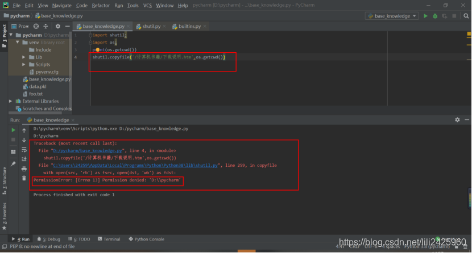Expand the Scripts folder
Image resolution: width=472 pixels, height=253 pixels.
point(24,65)
